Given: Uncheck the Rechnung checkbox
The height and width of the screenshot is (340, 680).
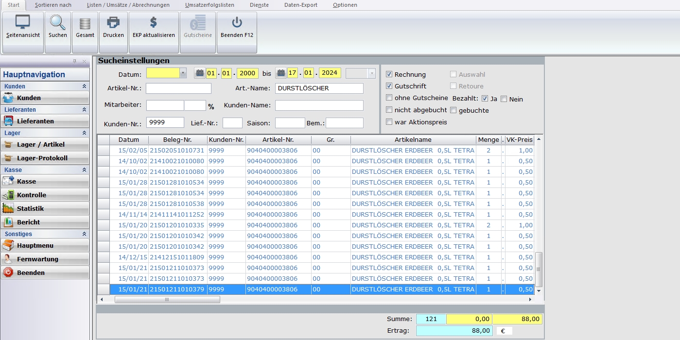Looking at the screenshot, I should tap(389, 74).
